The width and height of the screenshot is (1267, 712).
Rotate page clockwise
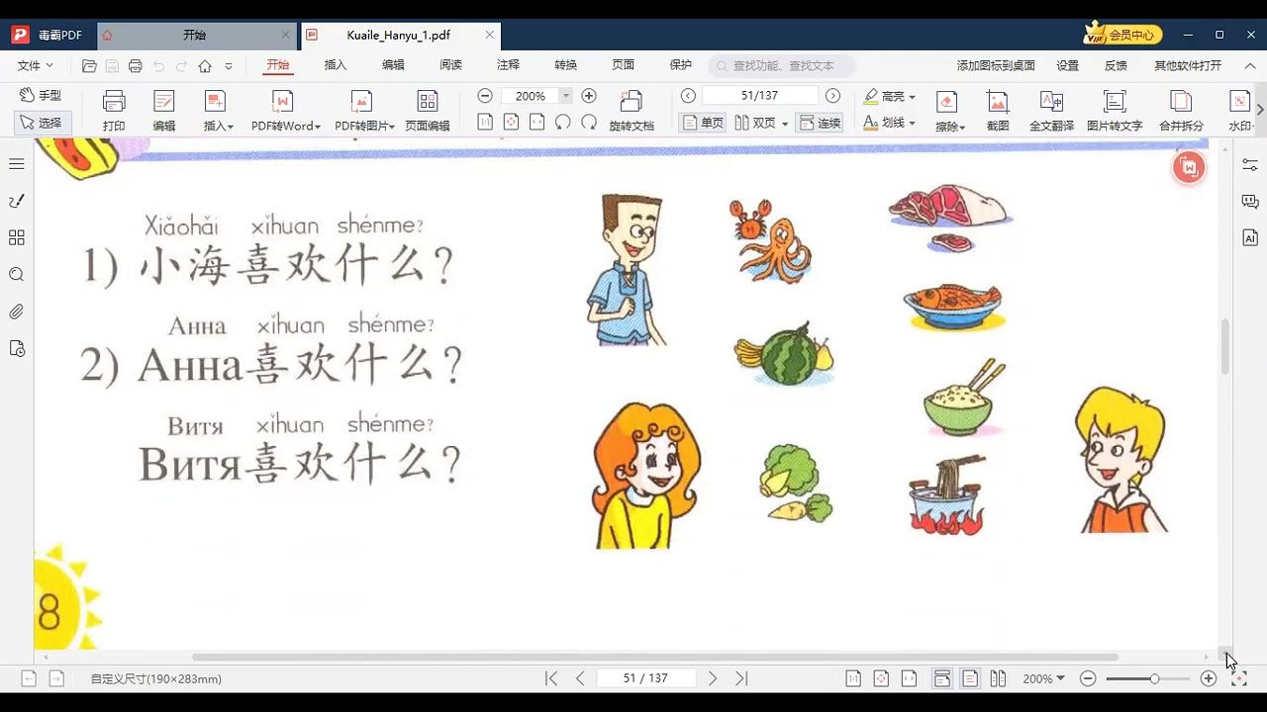pos(589,123)
